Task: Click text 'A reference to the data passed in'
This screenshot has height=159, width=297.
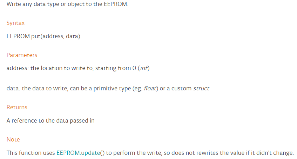Action: 50,120
